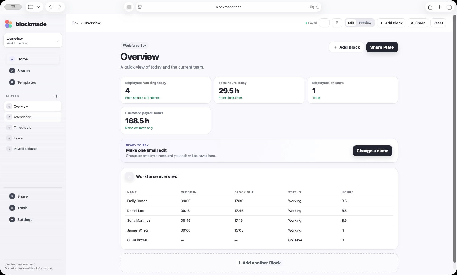This screenshot has height=275, width=457.
Task: Select the Attendance plate
Action: [33, 117]
